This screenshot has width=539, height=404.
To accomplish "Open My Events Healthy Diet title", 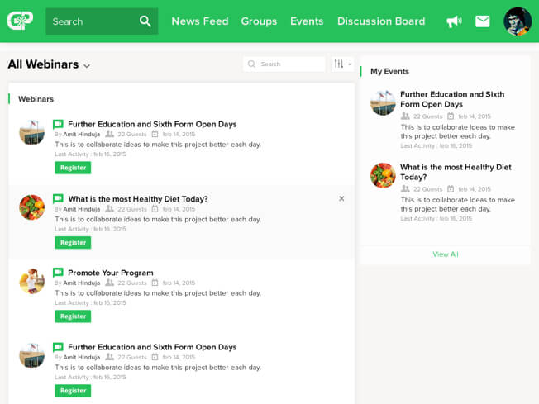I will coord(456,172).
